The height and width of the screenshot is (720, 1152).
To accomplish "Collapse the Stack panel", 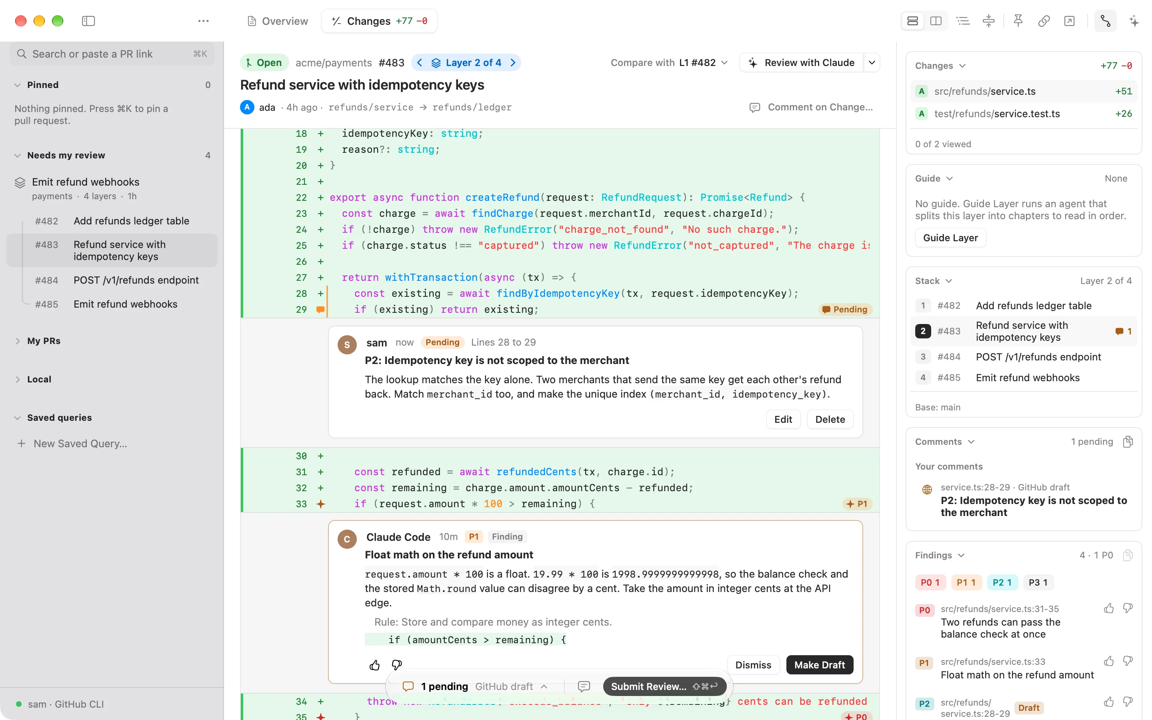I will click(933, 281).
